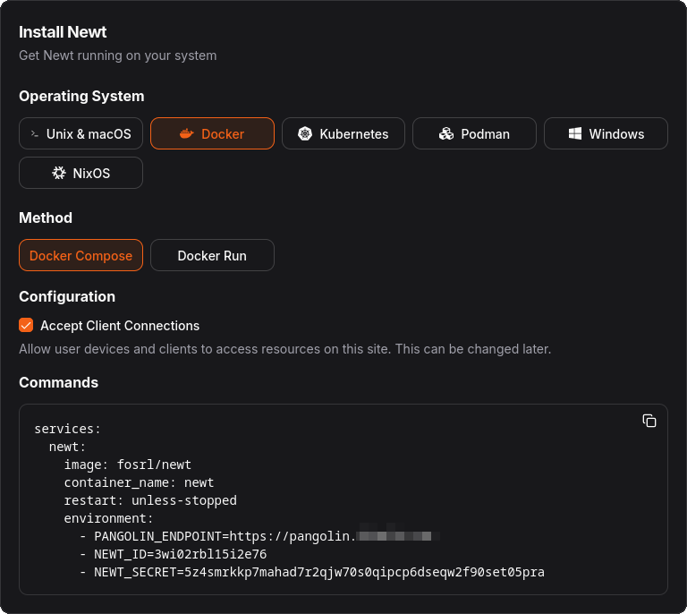Image resolution: width=687 pixels, height=614 pixels.
Task: Click the NixOS snowflake icon
Action: click(x=59, y=173)
